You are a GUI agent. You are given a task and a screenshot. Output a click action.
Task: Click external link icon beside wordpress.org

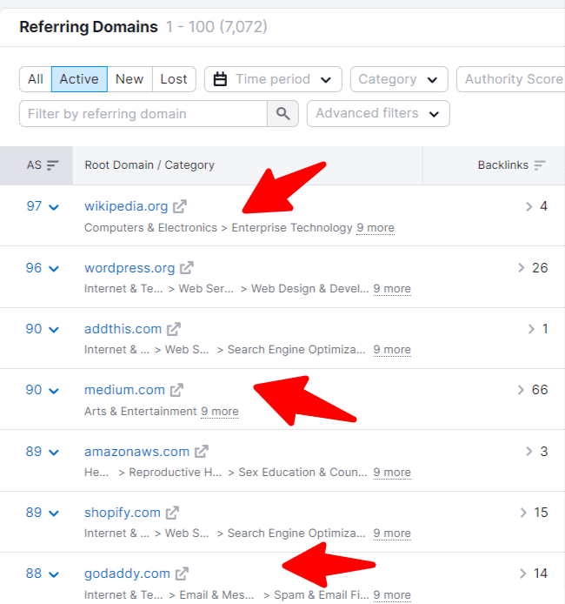point(187,268)
